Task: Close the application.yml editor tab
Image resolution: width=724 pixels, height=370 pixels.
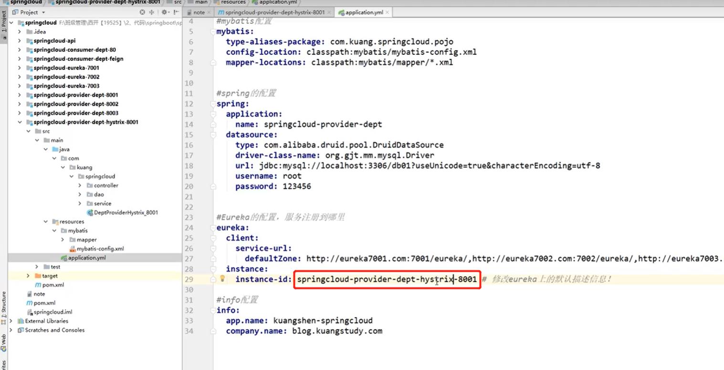Action: click(387, 12)
